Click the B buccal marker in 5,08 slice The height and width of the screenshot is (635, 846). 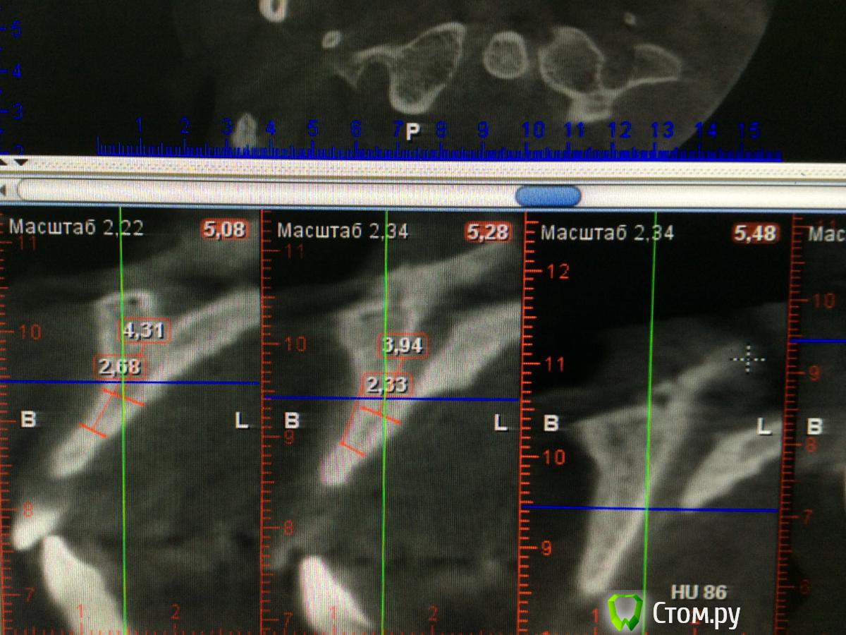[x=27, y=420]
